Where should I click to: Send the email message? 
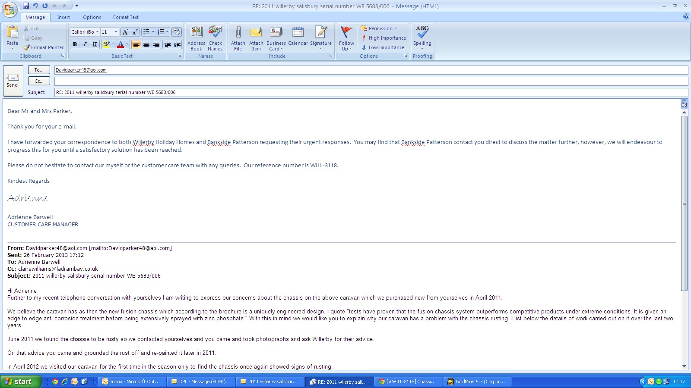point(13,81)
